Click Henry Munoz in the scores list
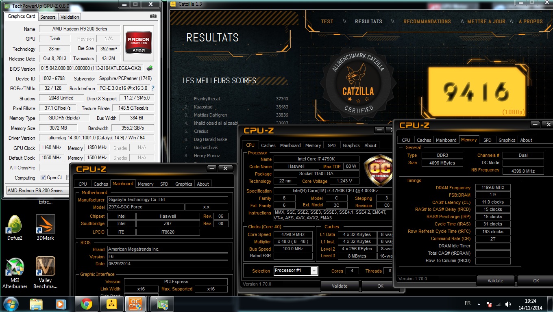 (207, 156)
